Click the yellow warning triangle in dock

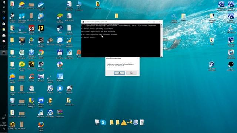[124, 122]
